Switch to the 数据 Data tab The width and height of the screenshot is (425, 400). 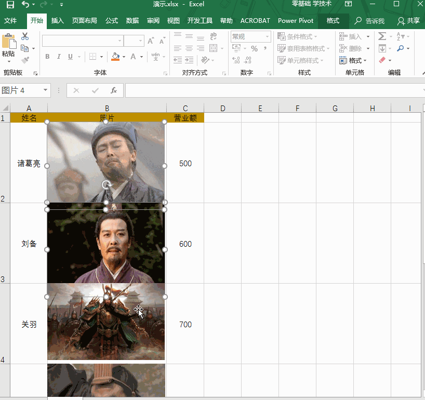click(132, 21)
